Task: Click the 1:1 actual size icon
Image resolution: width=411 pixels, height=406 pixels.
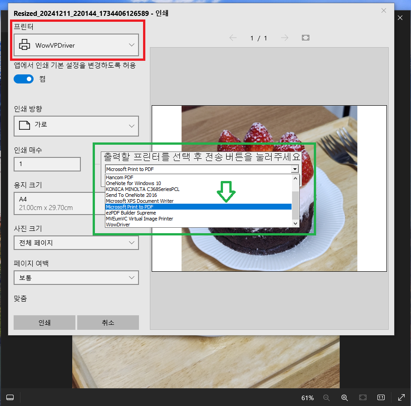Action: click(x=382, y=397)
